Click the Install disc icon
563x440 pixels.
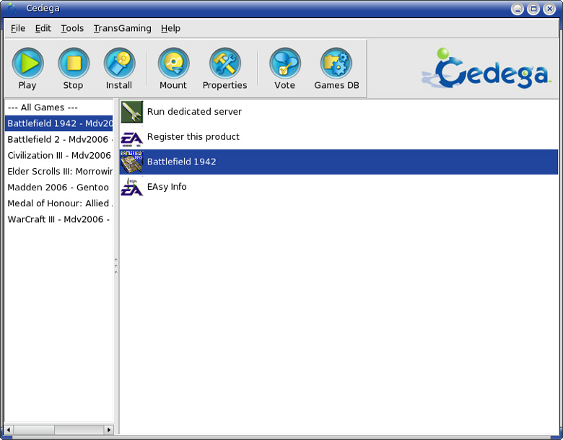(x=119, y=63)
